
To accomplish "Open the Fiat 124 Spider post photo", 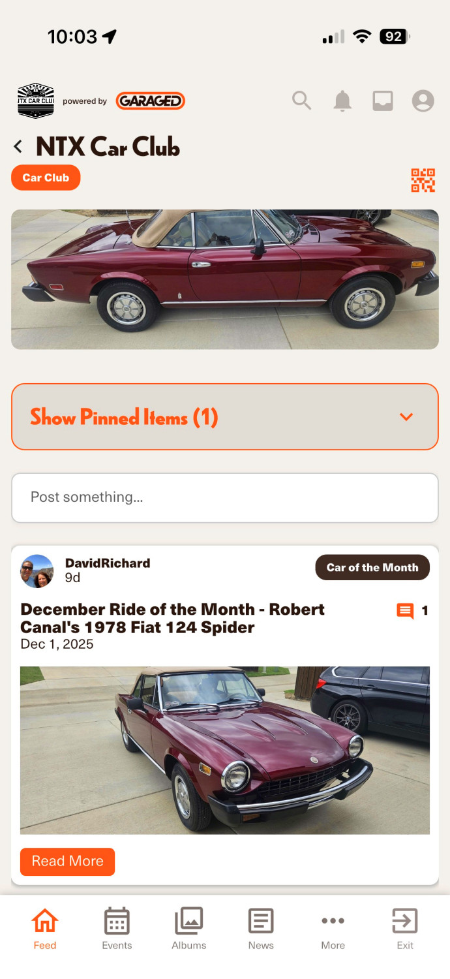I will tap(225, 750).
